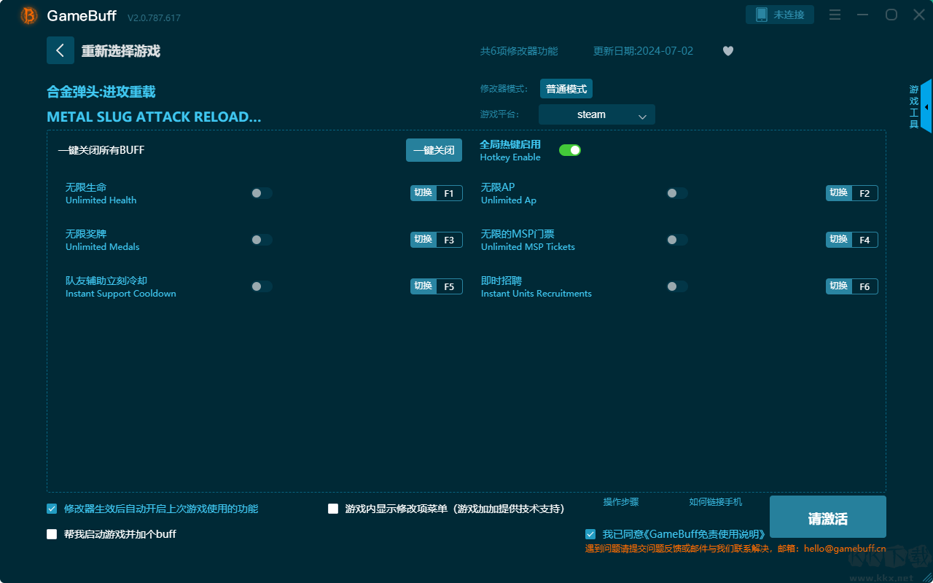Viewport: 933px width, 583px height.
Task: Check the show in-game cheat menu checkbox
Action: 333,509
